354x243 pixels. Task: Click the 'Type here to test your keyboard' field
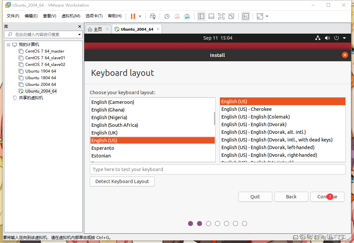click(x=217, y=169)
